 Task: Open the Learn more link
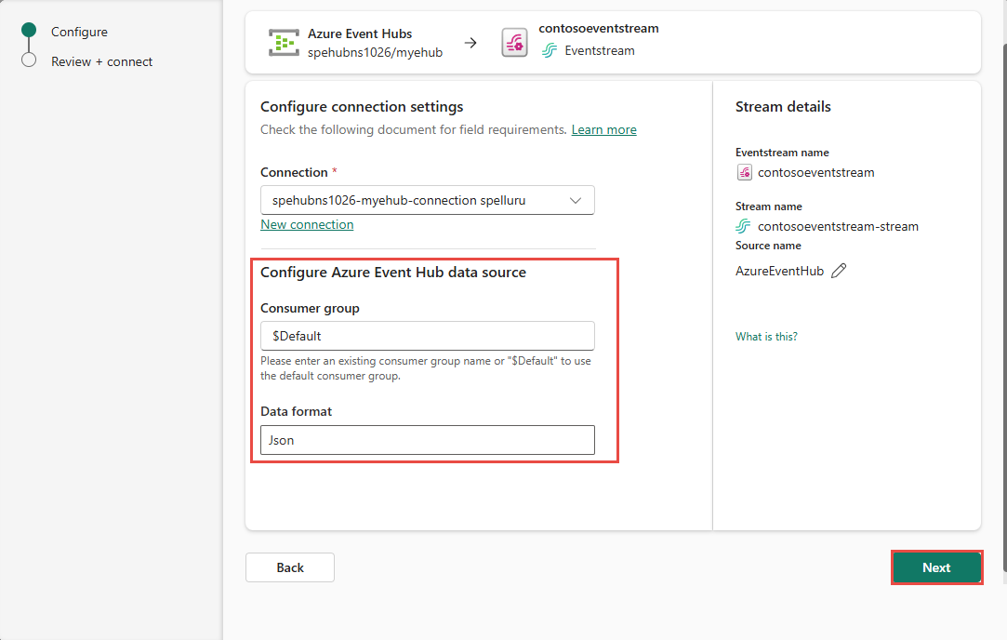pos(603,130)
